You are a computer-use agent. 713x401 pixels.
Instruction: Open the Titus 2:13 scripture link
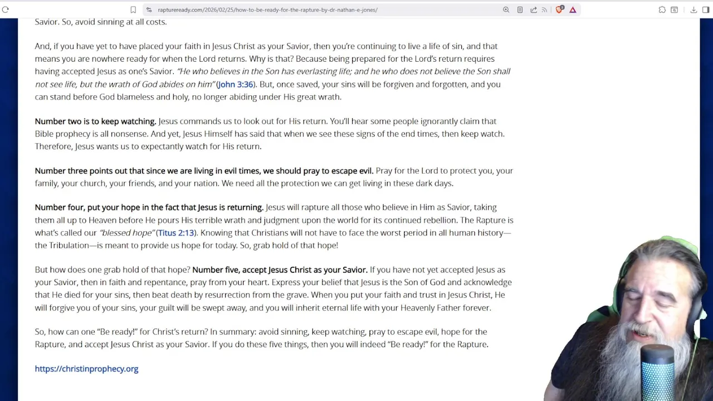[176, 233]
